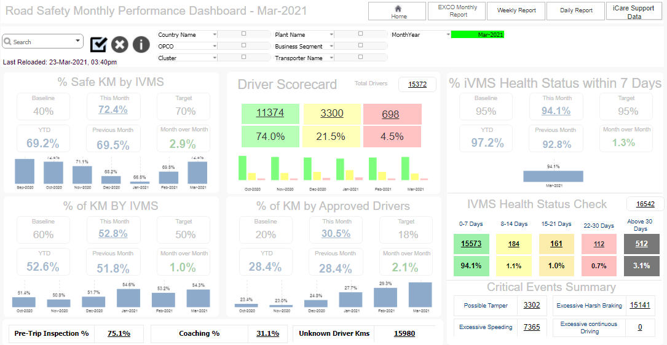Screen dimensions: 667x345
Task: Open the Daily Report tab
Action: coord(575,11)
